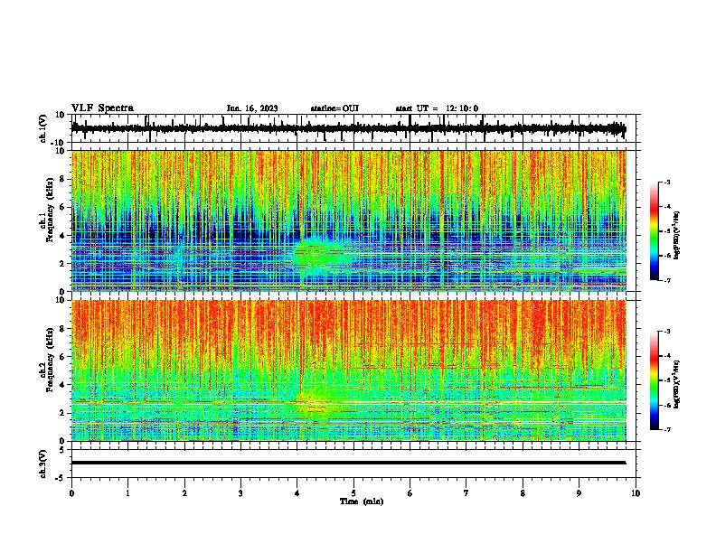Viewport: 716px width, 553px height.
Task: Select the "Time (min)" axis label
Action: [362, 501]
